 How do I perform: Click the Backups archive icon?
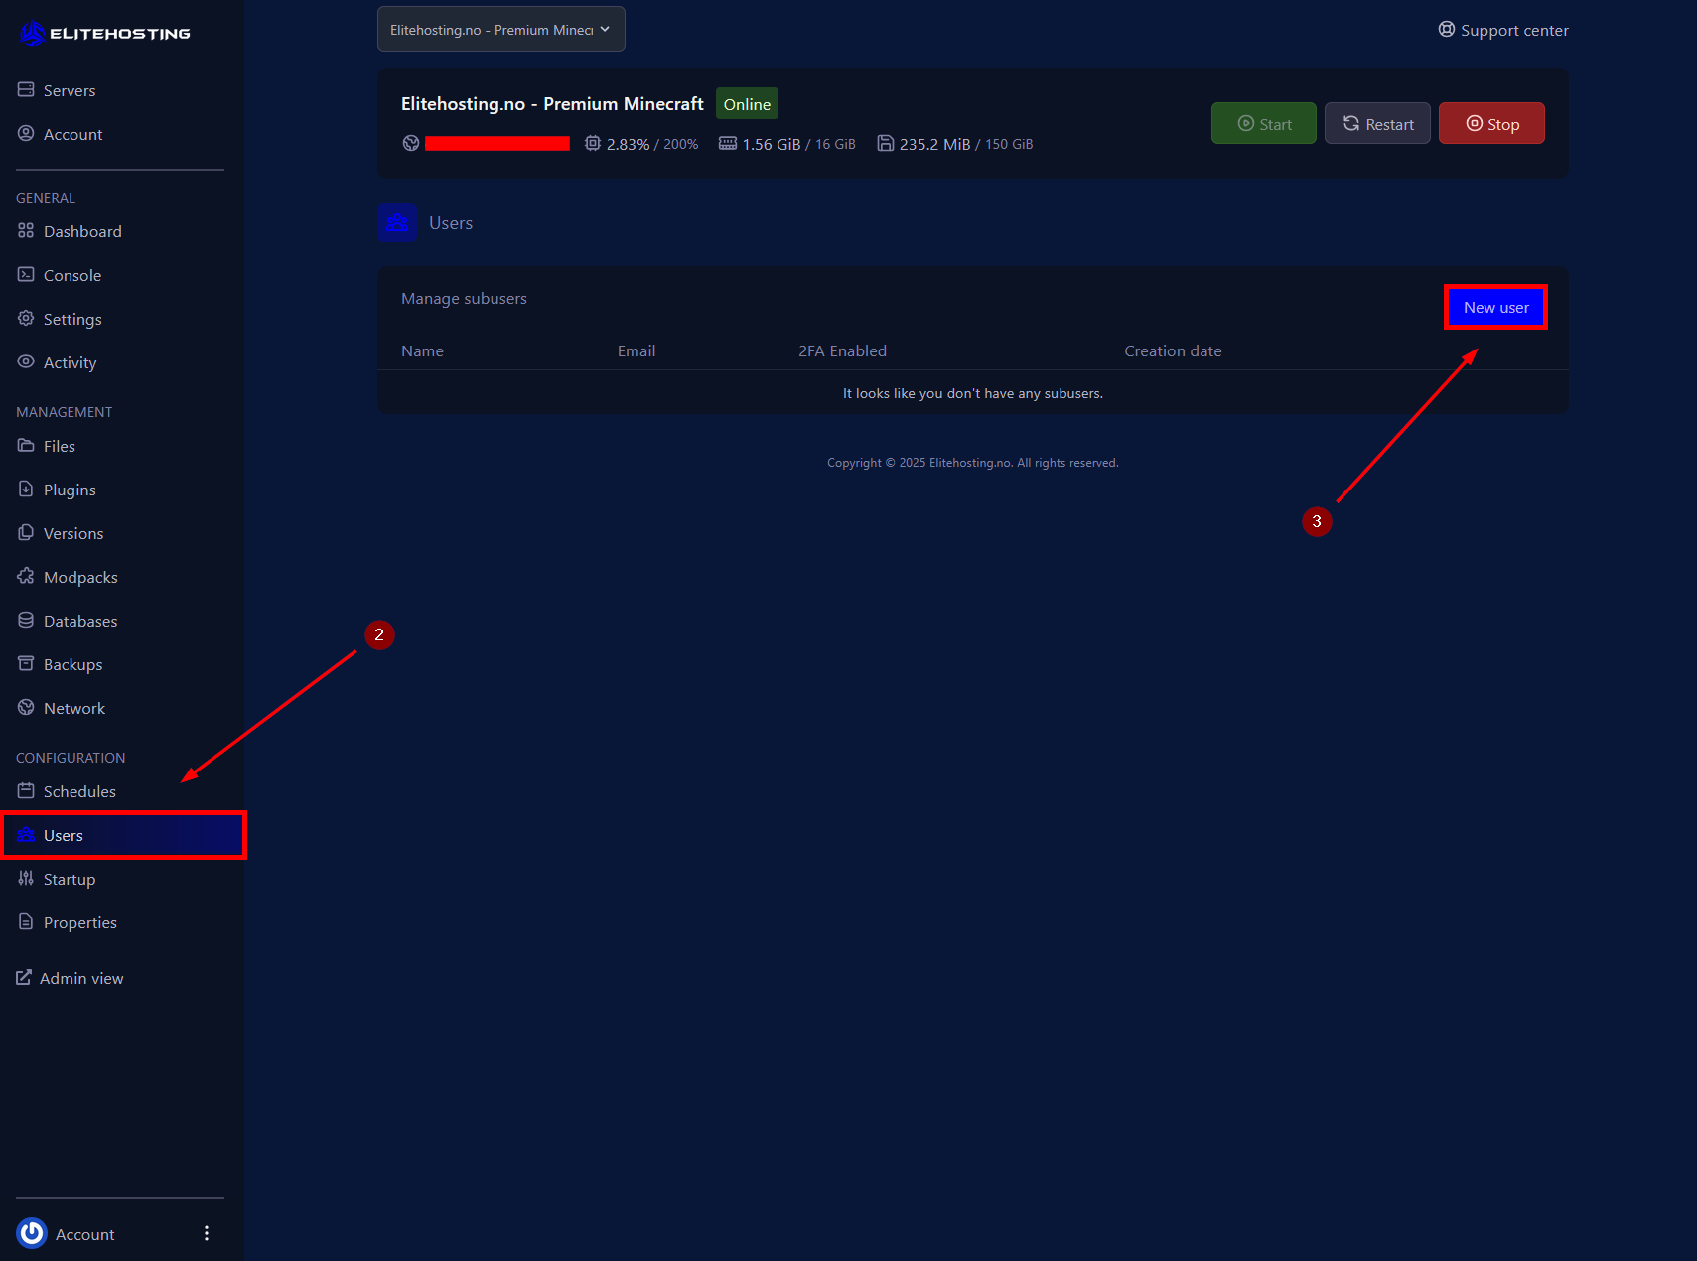(x=26, y=663)
